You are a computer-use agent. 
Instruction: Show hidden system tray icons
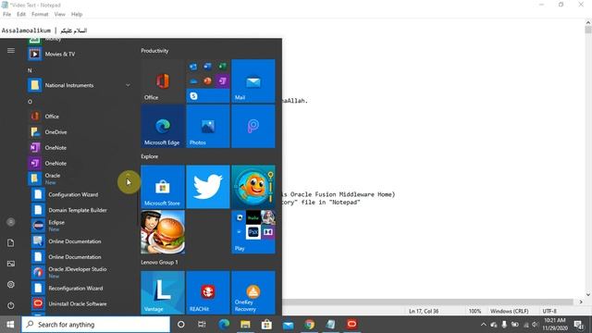pos(483,325)
